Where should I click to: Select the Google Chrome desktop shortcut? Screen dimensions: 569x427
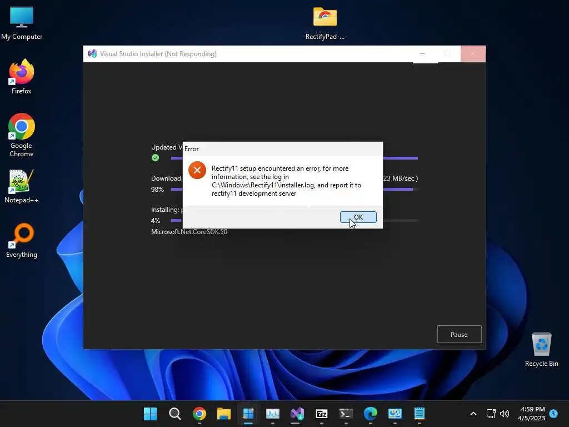pos(22,135)
